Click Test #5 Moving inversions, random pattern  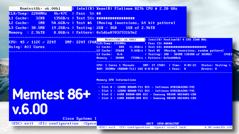coord(186,51)
